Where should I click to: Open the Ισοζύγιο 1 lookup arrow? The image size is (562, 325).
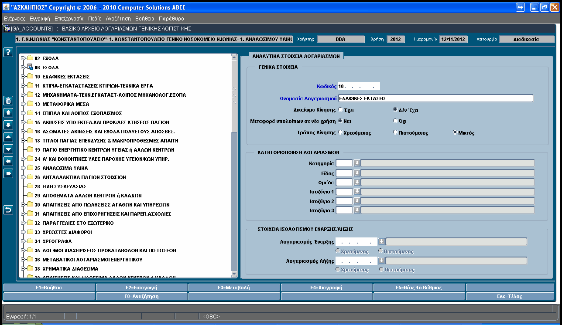tap(356, 192)
